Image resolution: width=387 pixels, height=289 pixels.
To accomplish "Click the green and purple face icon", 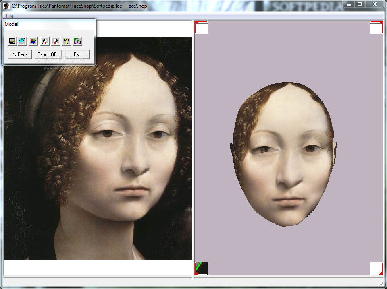I will point(77,41).
